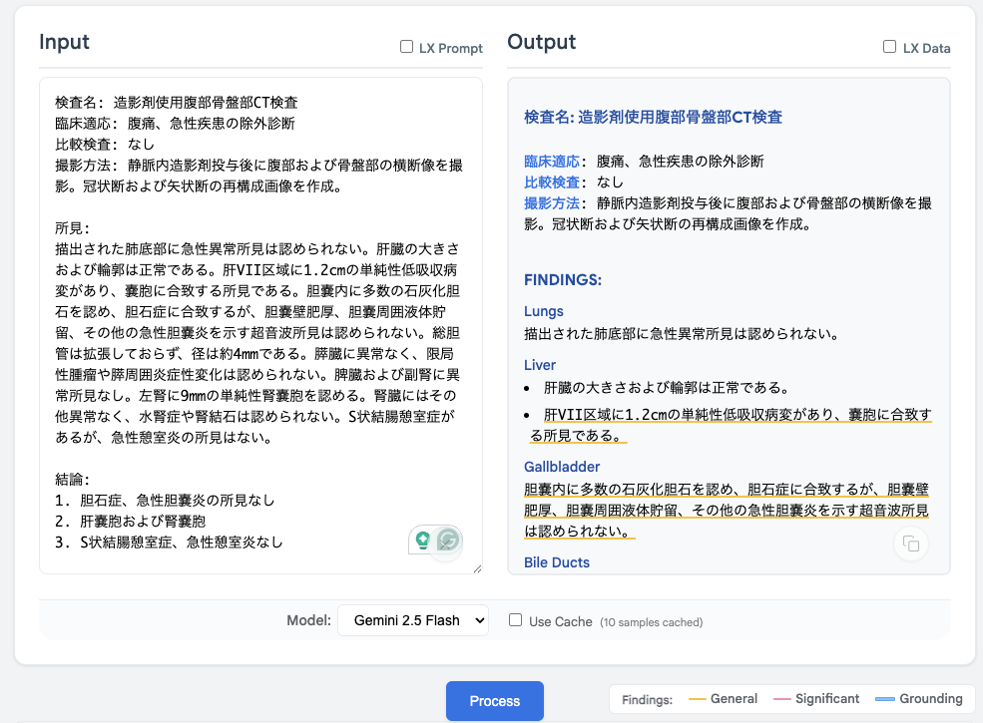
Task: Click the Liver section heading
Action: point(540,365)
